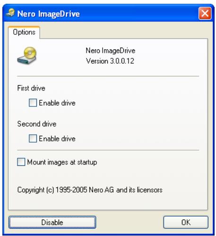Click the Second drive label
This screenshot has width=216, height=236.
pyautogui.click(x=37, y=124)
